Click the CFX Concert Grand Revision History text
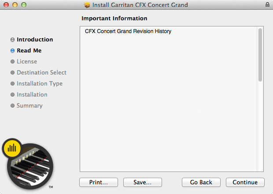Viewport: 273px width, 194px height. (x=128, y=31)
